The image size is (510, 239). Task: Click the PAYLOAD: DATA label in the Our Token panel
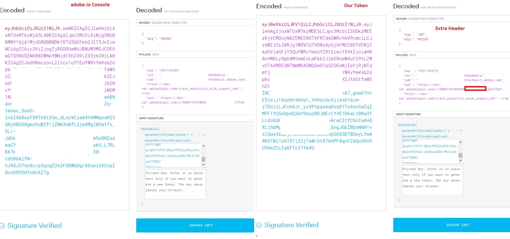pyautogui.click(x=406, y=55)
